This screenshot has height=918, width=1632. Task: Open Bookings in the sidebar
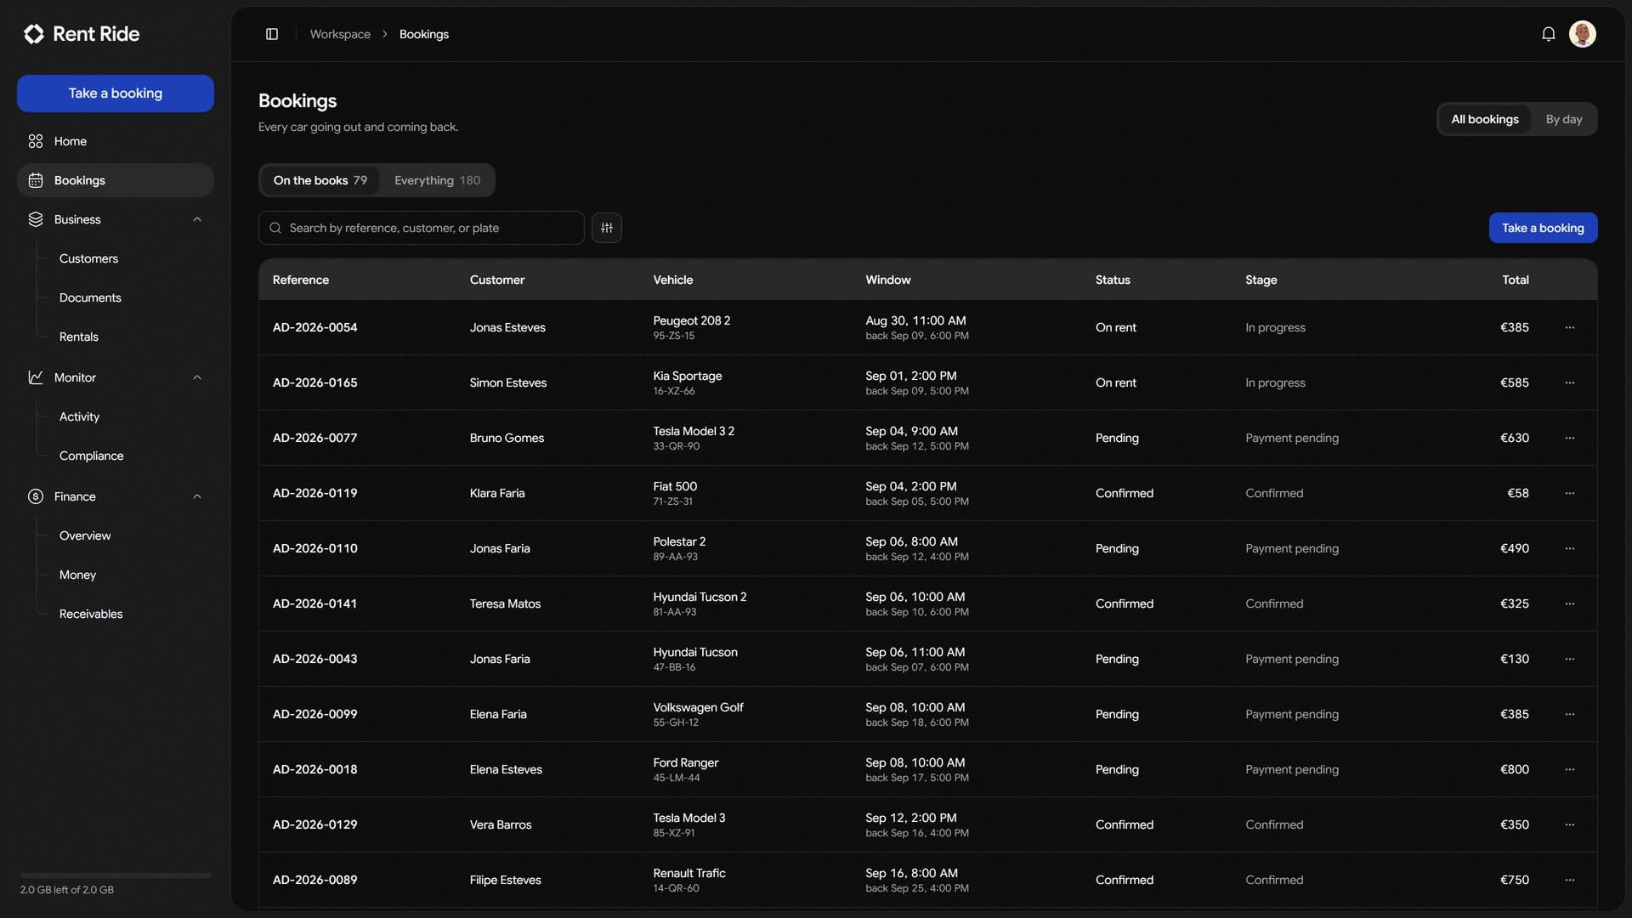116,180
